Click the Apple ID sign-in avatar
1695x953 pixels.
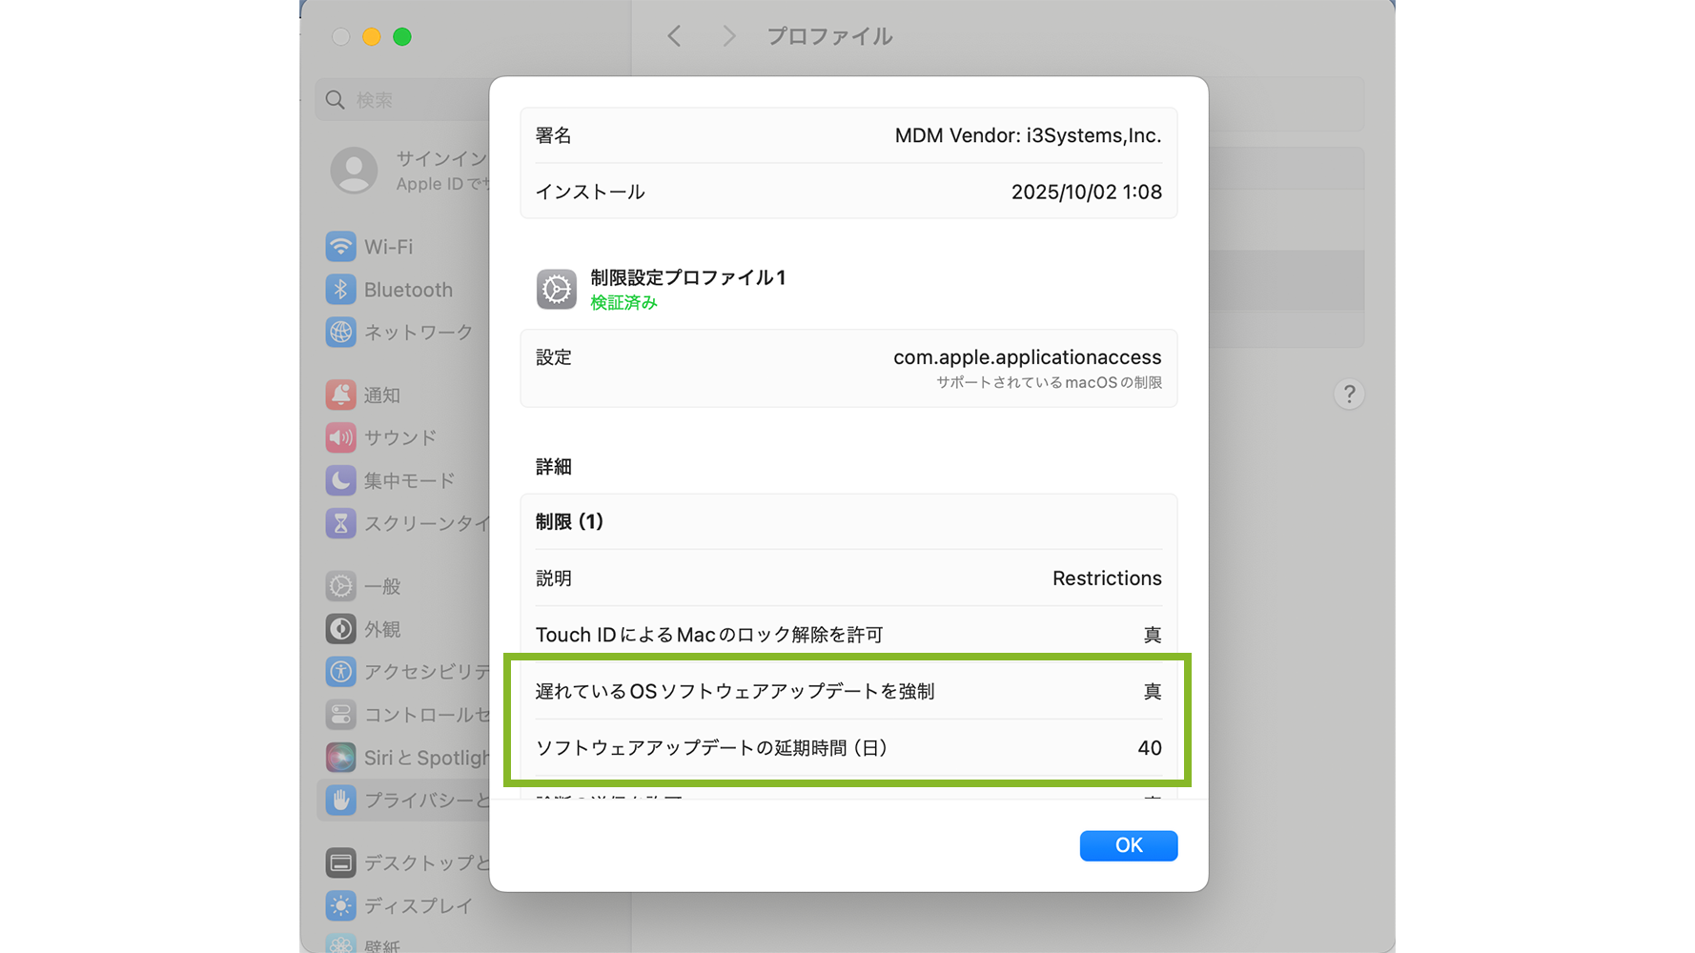pos(354,171)
